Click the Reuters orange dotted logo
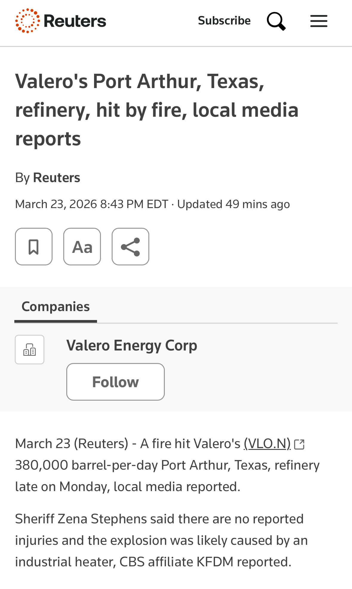The image size is (352, 589). click(27, 21)
